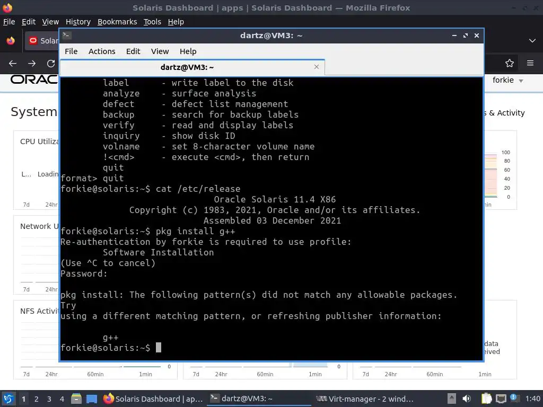Image resolution: width=543 pixels, height=407 pixels.
Task: Open the terminal View menu
Action: pos(160,51)
